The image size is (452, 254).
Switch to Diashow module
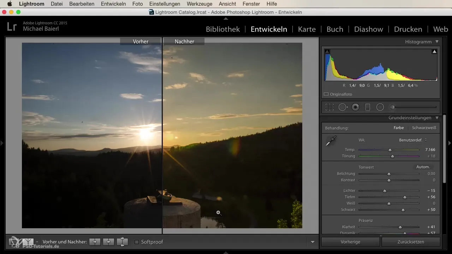tap(369, 29)
